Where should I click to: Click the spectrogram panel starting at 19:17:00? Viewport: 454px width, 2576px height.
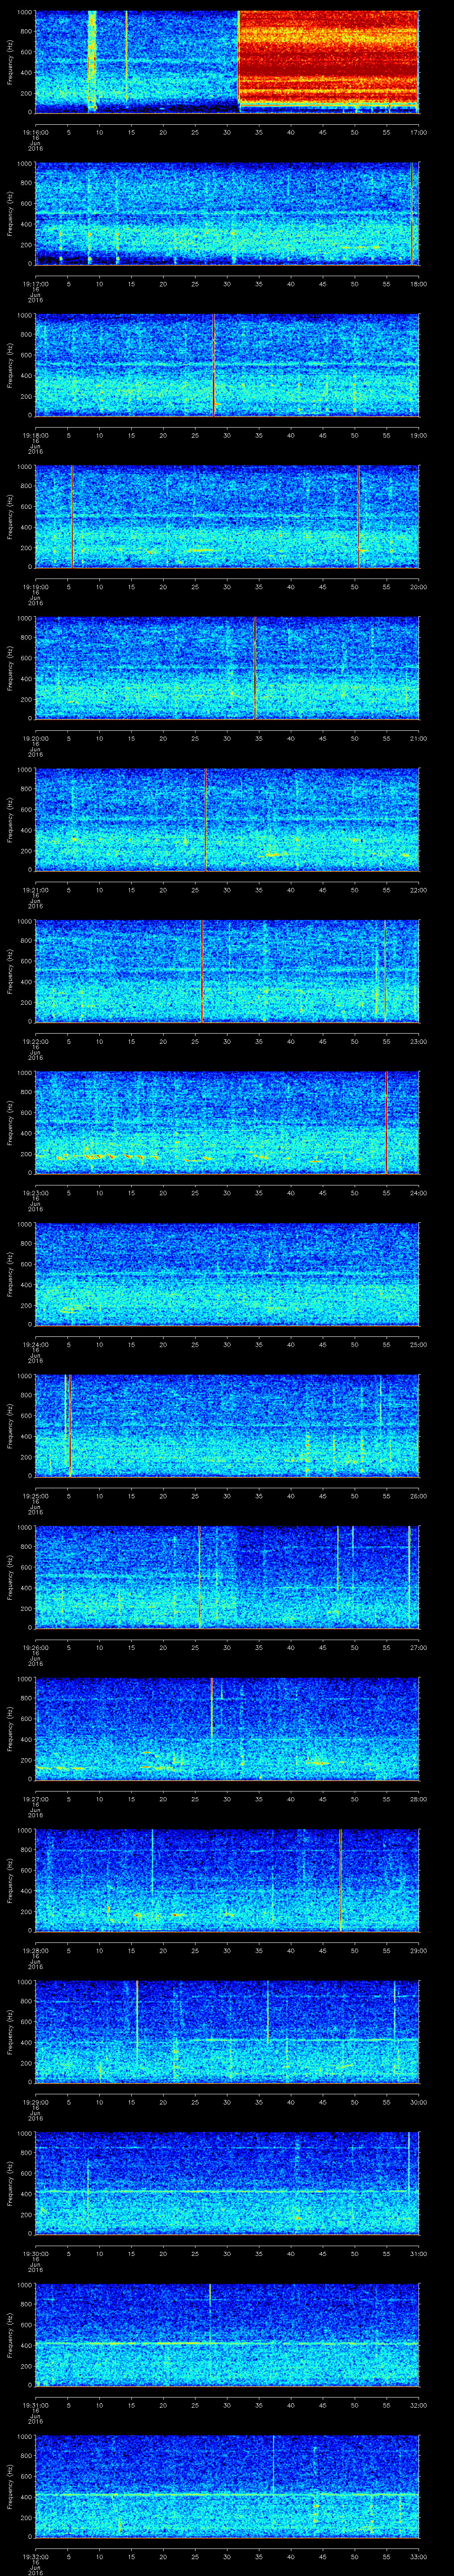(x=227, y=213)
